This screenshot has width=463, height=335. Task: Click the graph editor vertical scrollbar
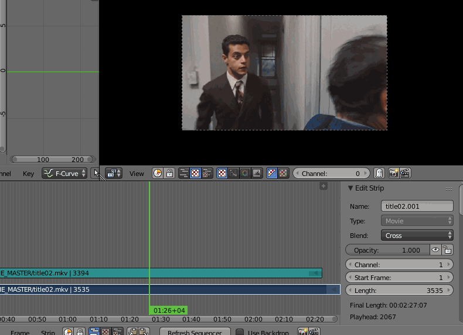point(3,77)
